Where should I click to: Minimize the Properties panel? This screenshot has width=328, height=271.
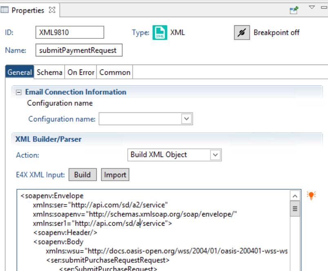(x=324, y=7)
